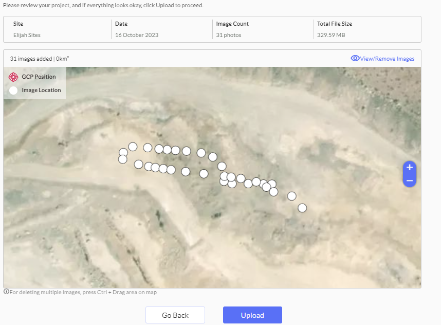Select the westernmost lower image marker
Viewport: 441px width, 325px height.
point(122,159)
